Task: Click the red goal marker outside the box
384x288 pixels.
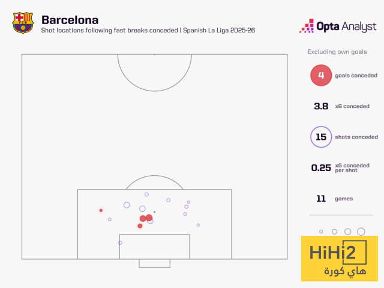Action: [101, 210]
